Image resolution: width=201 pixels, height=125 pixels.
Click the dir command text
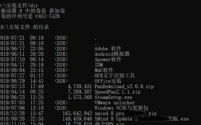coord(34,6)
